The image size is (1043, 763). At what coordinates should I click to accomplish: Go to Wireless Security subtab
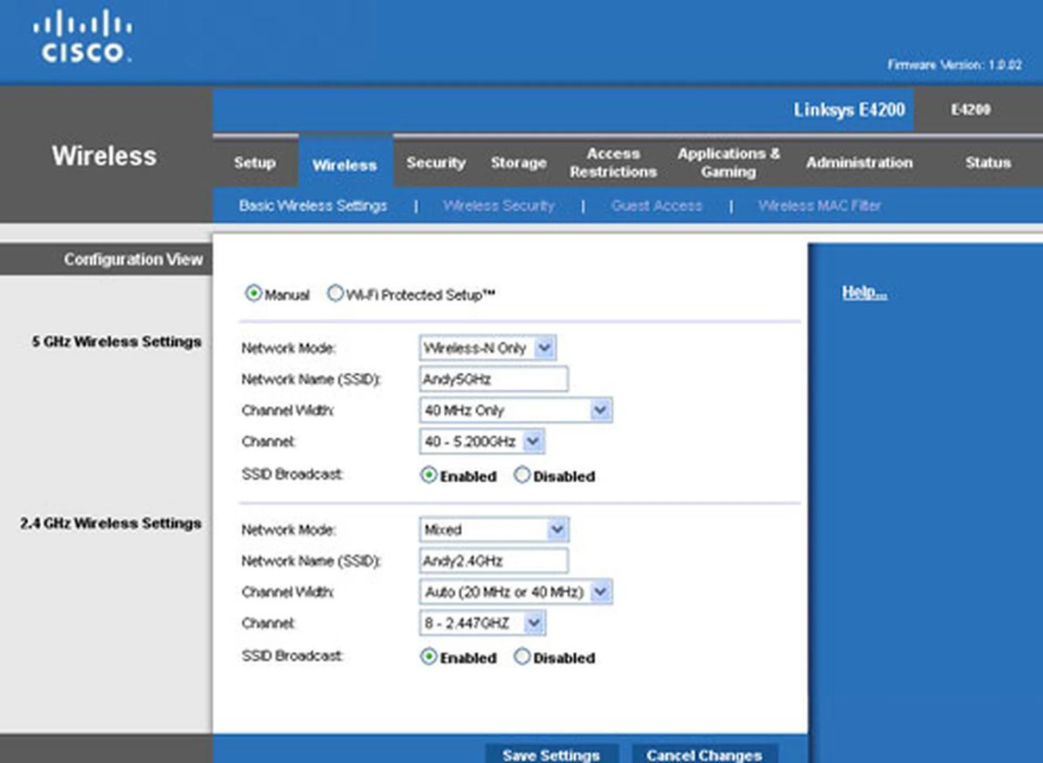(x=498, y=206)
